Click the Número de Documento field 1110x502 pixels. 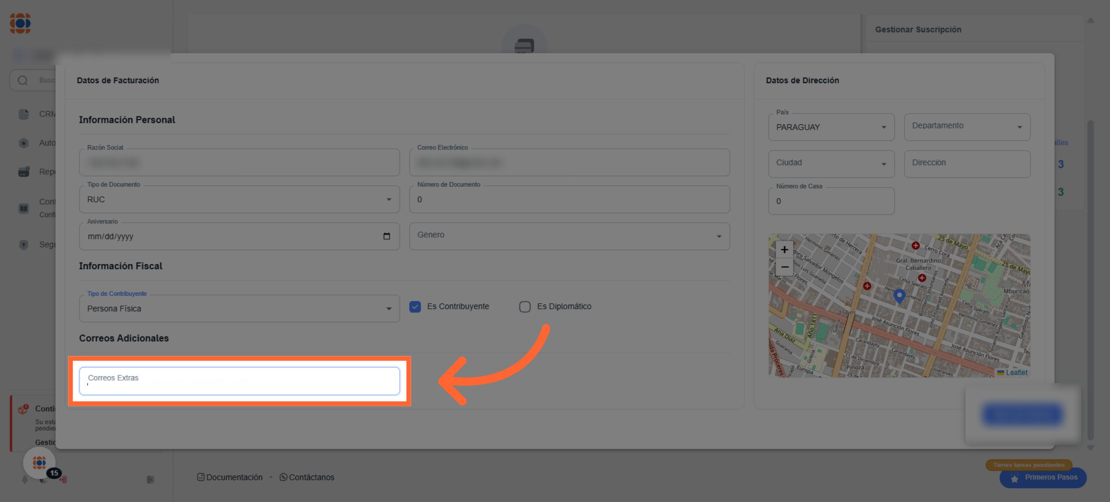pos(569,200)
